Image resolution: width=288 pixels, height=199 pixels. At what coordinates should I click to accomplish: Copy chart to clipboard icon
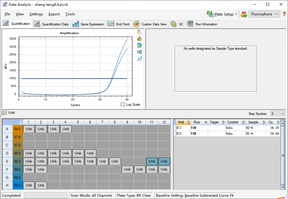[139, 32]
